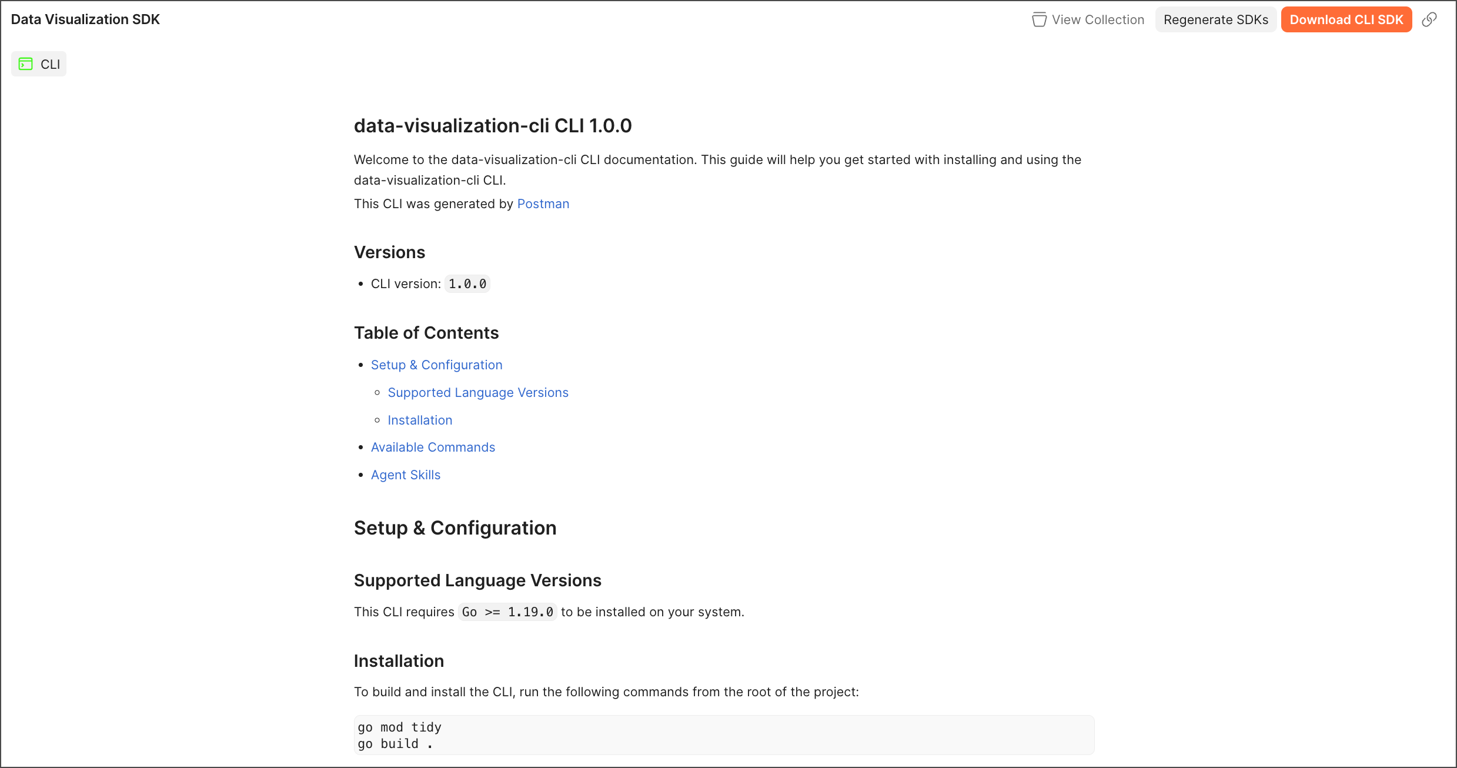The width and height of the screenshot is (1457, 768).
Task: Click the Go >= 1.19.0 code snippet
Action: coord(507,612)
